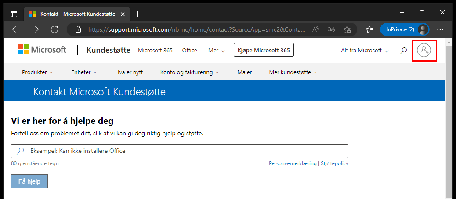Click the problem description search field
Screen dimensions: 456x199
point(179,151)
